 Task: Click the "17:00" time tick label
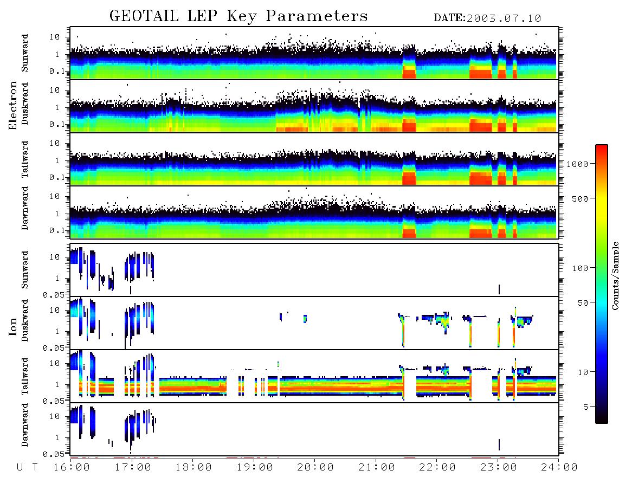pyautogui.click(x=133, y=467)
